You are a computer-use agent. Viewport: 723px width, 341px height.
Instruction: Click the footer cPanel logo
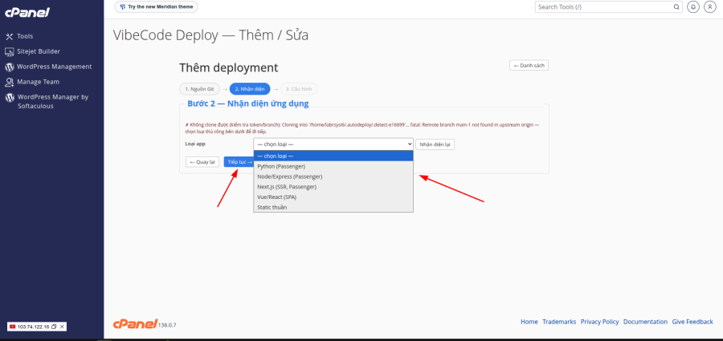click(x=135, y=323)
